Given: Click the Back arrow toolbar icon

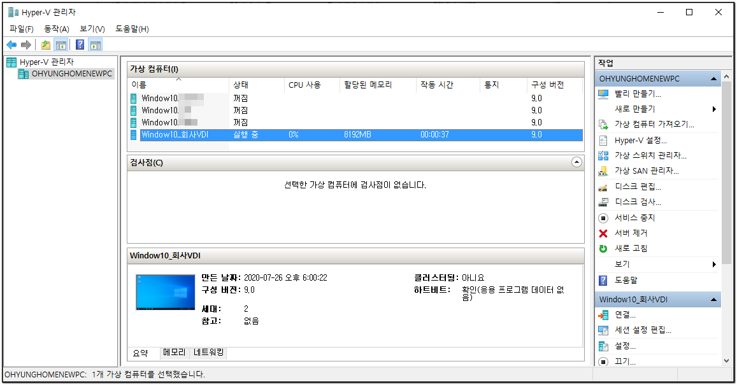Looking at the screenshot, I should click(x=11, y=45).
